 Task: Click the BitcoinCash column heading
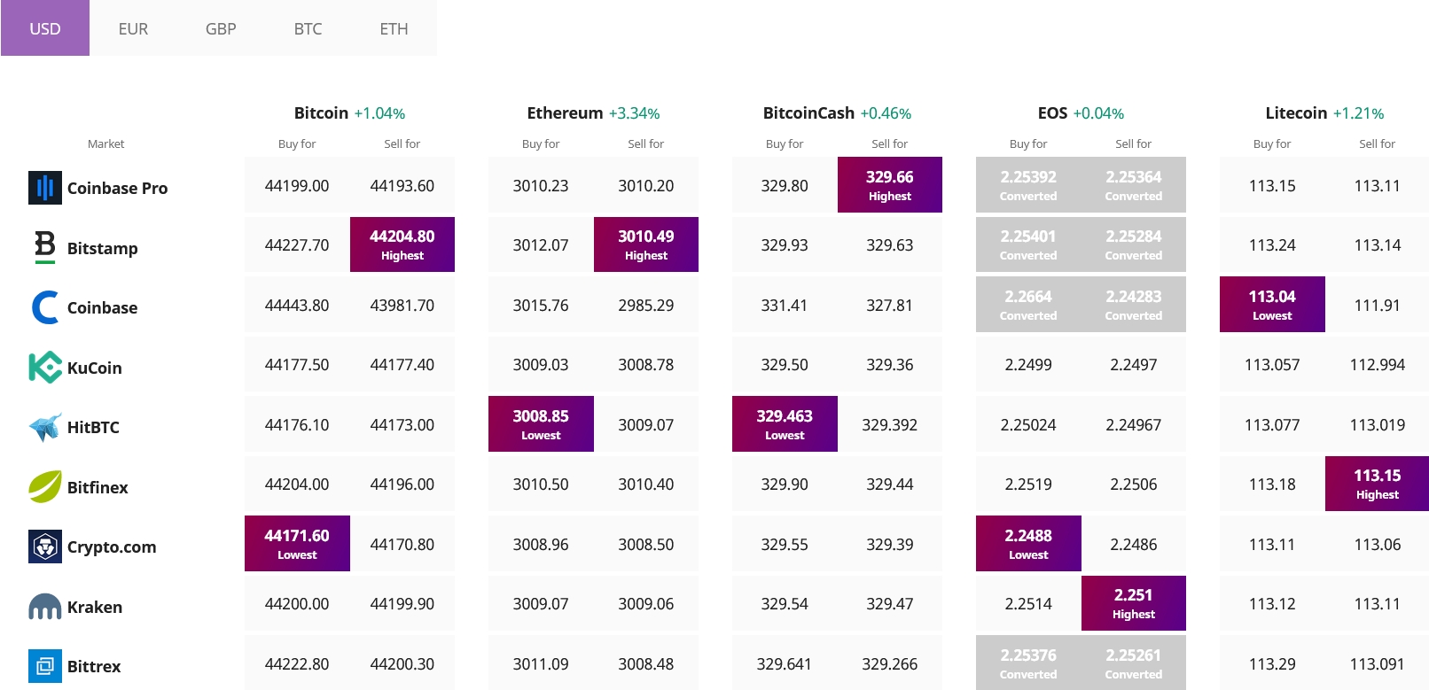tap(808, 112)
